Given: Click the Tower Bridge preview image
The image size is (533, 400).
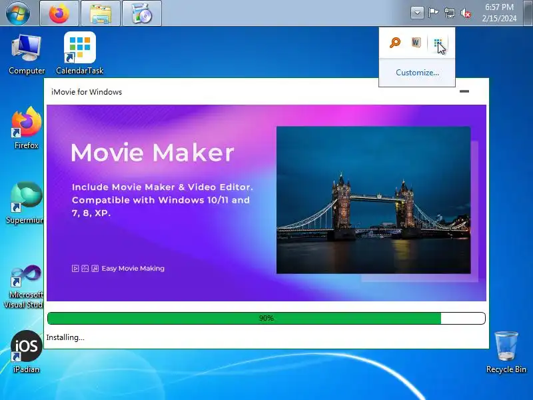Looking at the screenshot, I should 373,200.
